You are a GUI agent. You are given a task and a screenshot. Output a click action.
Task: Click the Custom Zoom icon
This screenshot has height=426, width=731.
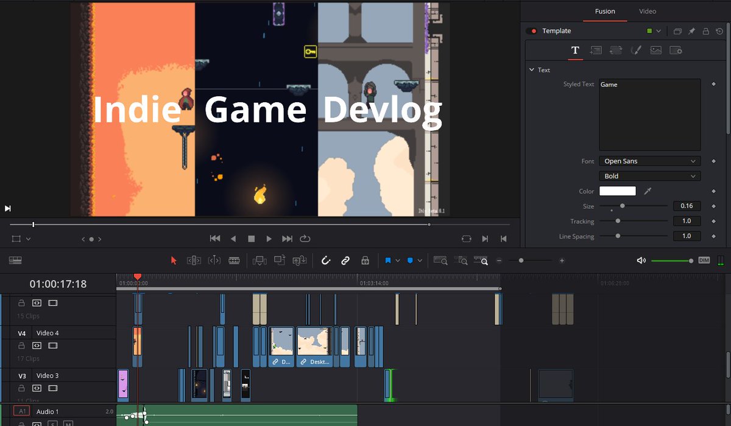(481, 260)
